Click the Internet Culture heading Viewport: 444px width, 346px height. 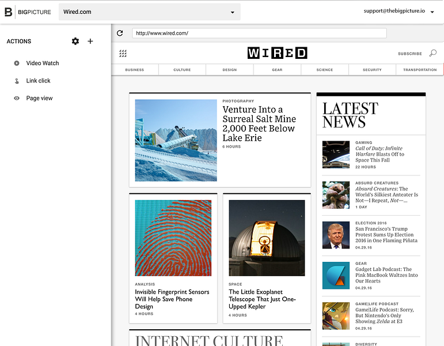point(209,341)
